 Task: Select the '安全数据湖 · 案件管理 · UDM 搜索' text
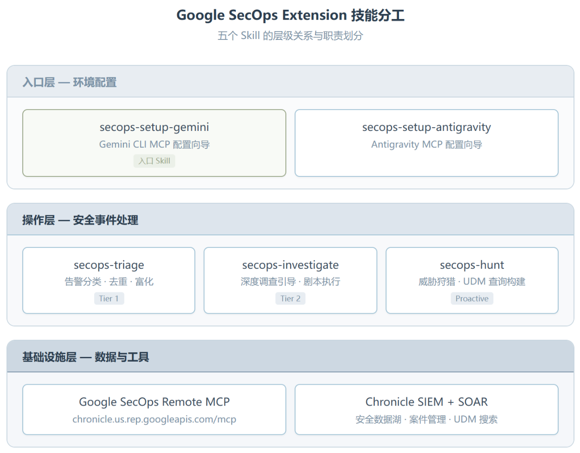point(426,420)
